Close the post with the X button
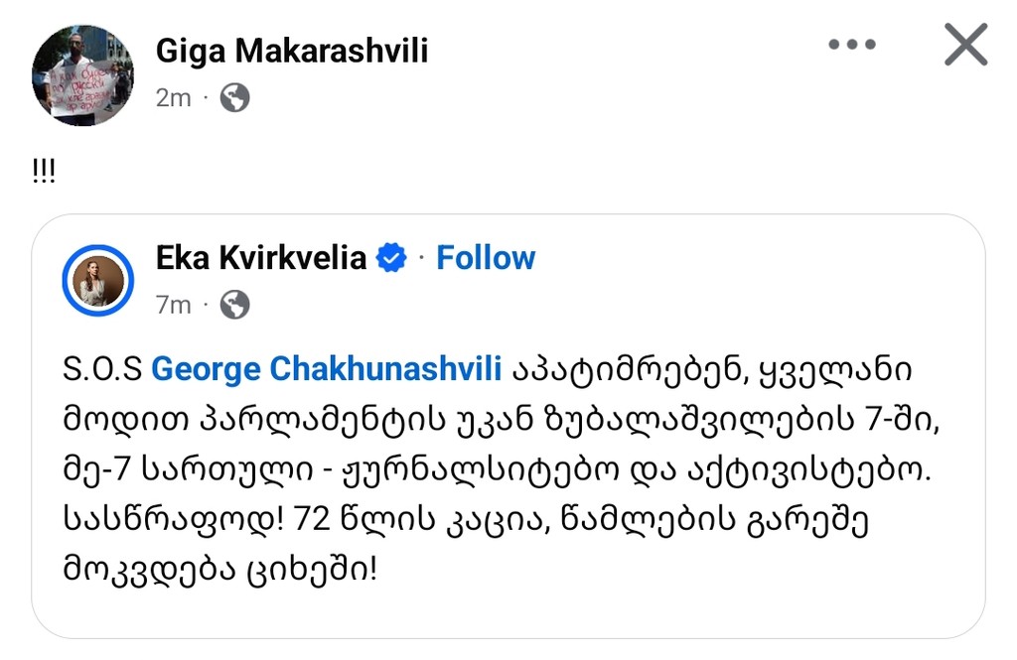The height and width of the screenshot is (660, 1017). [965, 46]
